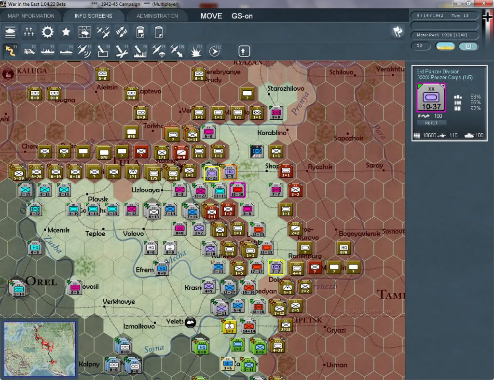Select the pink 0=0 counter near Novosil
Image resolution: width=494 pixels, height=380 pixels.
pos(75,288)
